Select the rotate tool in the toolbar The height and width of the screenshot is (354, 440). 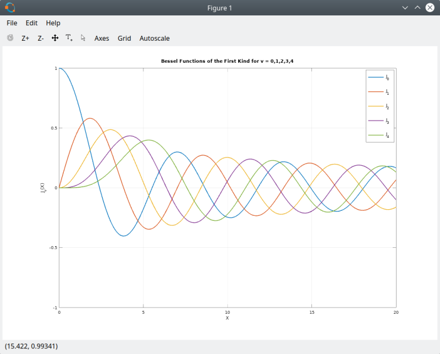click(9, 38)
